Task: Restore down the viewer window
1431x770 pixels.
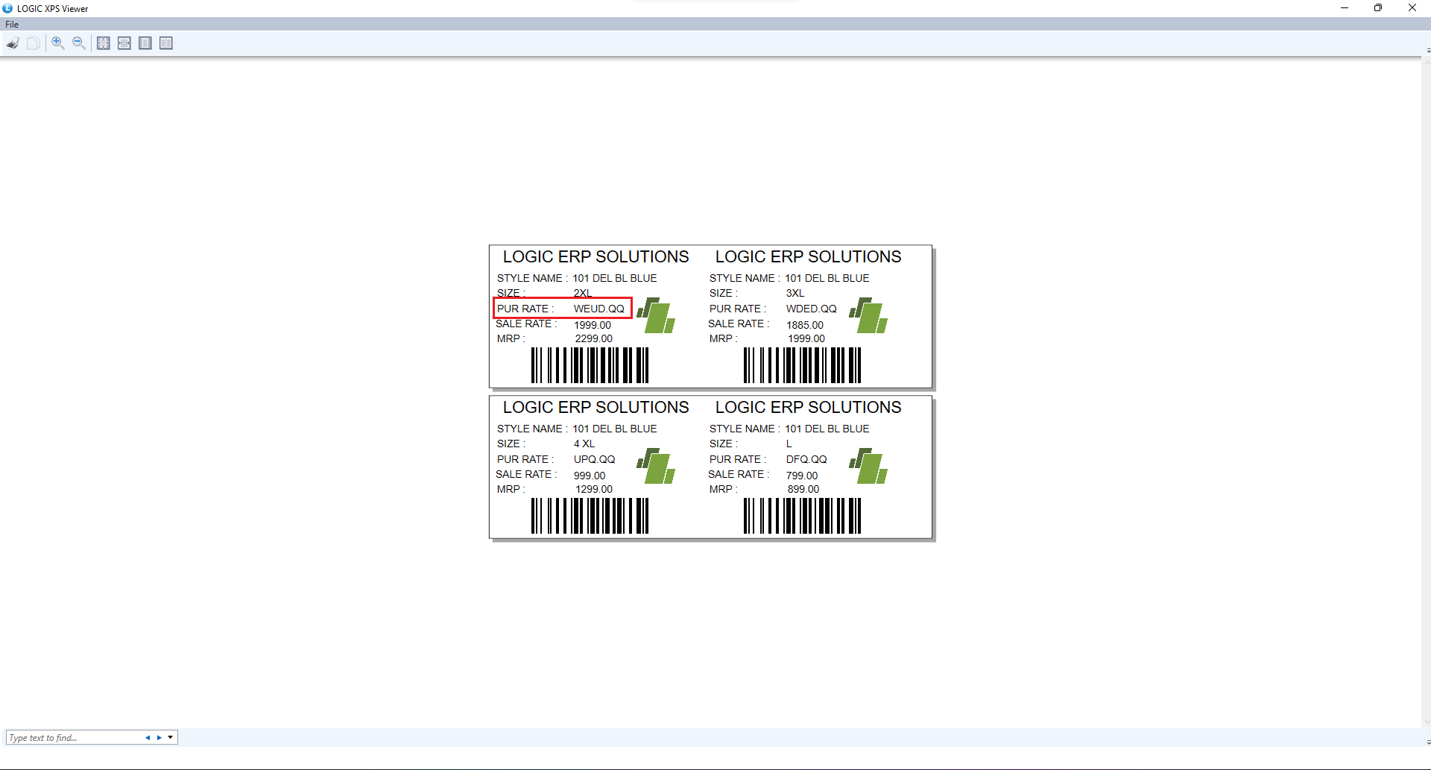Action: pos(1378,8)
